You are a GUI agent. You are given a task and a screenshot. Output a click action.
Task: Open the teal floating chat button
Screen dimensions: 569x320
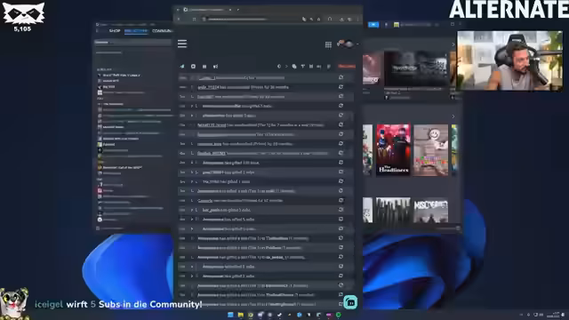(x=350, y=302)
